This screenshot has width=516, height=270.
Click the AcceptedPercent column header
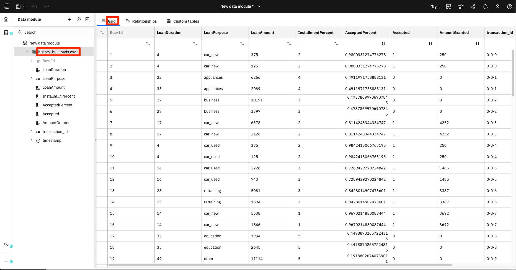point(367,33)
